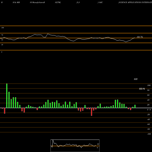Image resolution: width=152 pixels, height=152 pixels.
Task: Open the mini RSI thumbnail chart
Action: coord(75,146)
